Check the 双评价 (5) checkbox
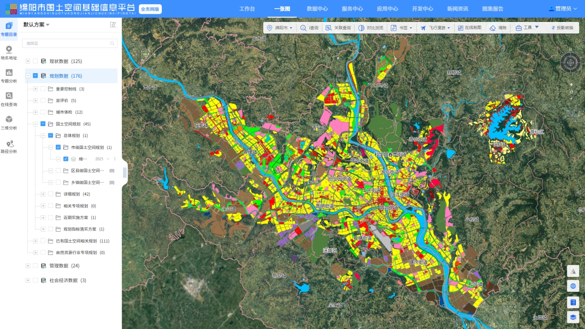Viewport: 585px width, 329px height. (x=43, y=101)
